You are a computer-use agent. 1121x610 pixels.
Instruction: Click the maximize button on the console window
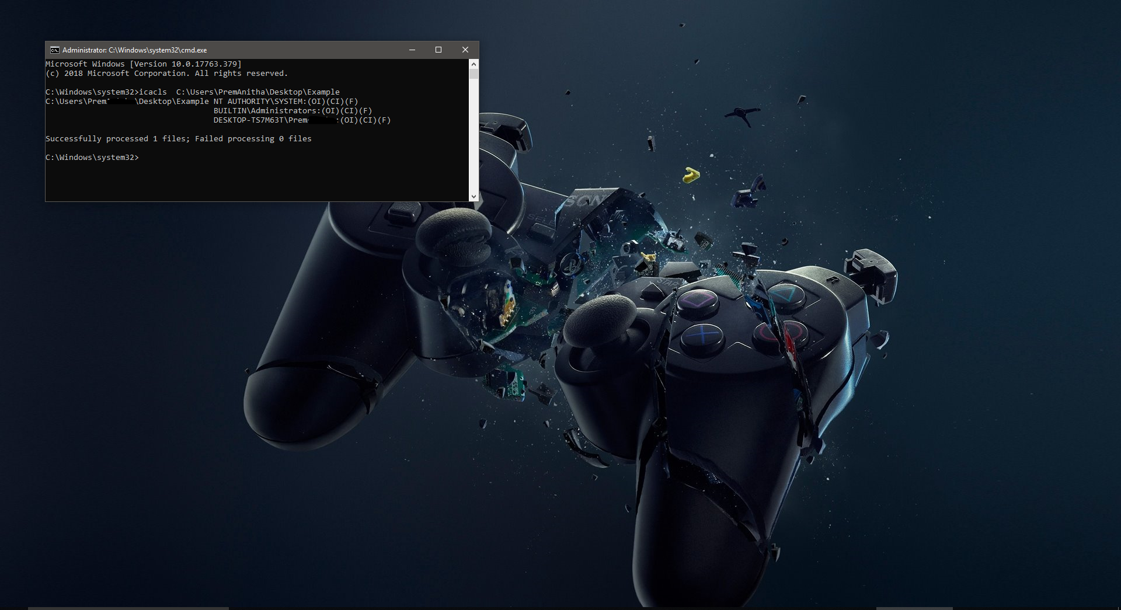click(x=438, y=50)
